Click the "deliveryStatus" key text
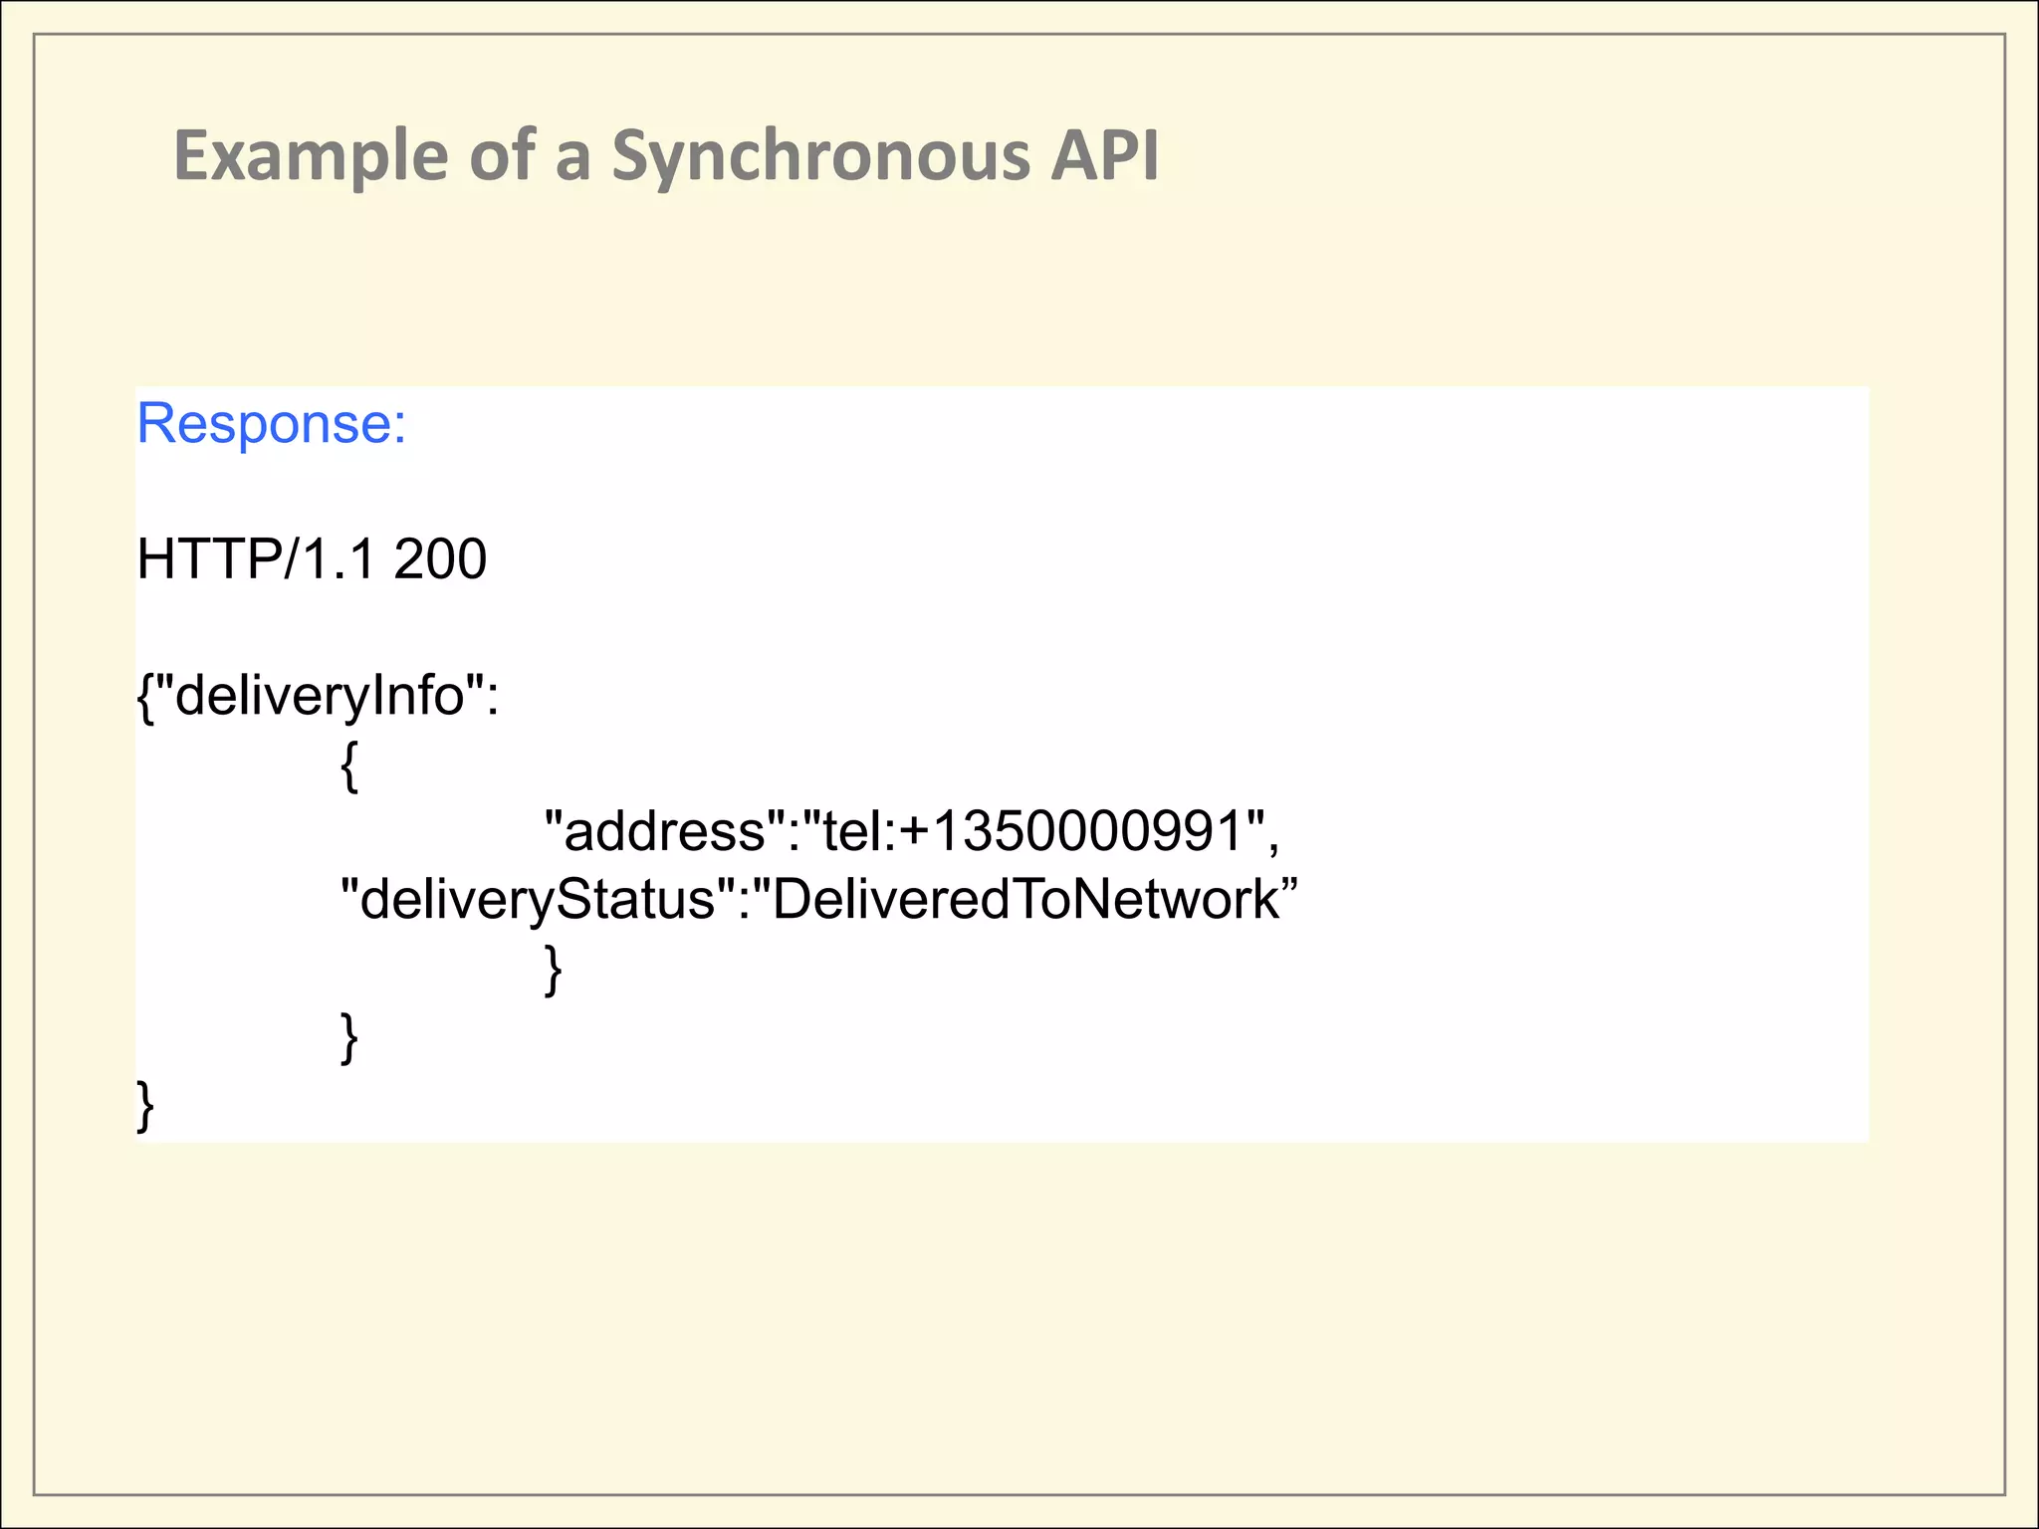 point(538,899)
